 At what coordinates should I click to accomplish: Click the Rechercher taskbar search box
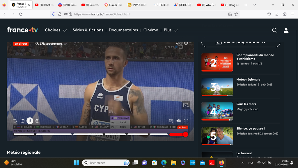pyautogui.click(x=106, y=163)
